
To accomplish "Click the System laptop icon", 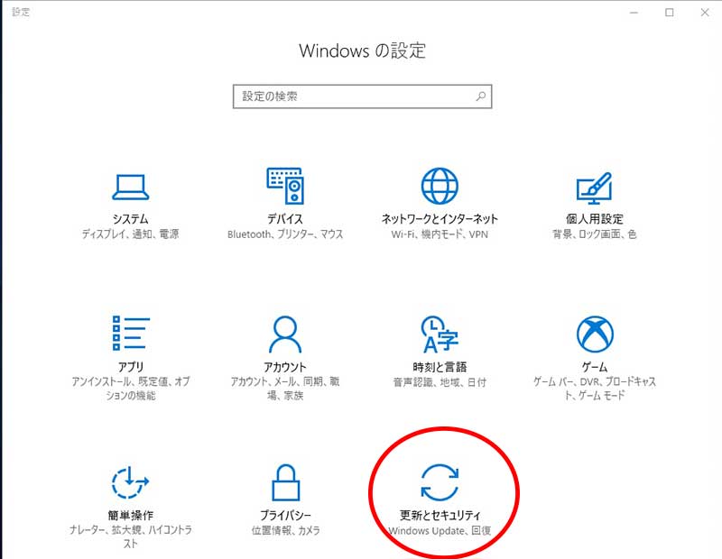I will (131, 187).
